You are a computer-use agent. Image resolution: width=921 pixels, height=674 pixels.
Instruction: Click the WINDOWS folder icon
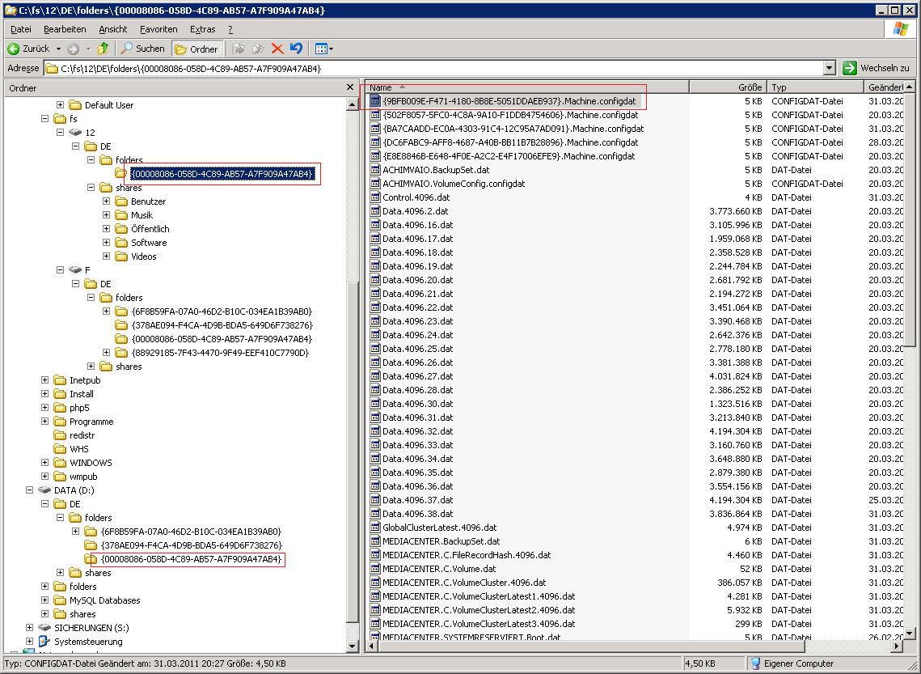coord(60,463)
